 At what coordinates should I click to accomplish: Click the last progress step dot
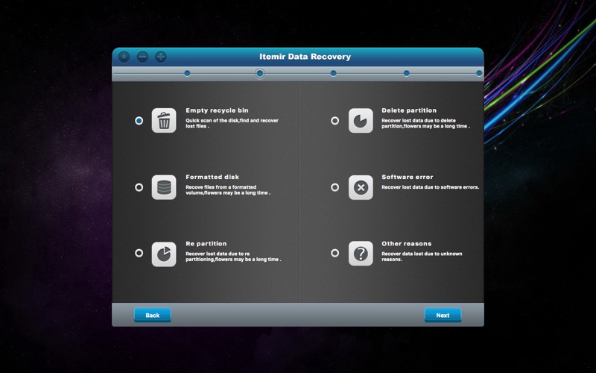479,73
